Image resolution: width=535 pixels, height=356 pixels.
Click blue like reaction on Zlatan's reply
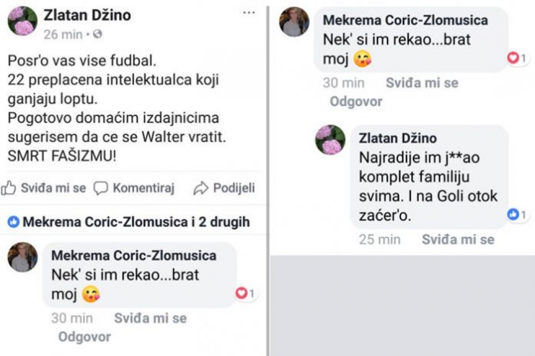click(513, 214)
